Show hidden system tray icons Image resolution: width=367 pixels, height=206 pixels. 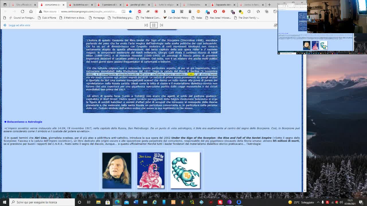tap(318, 202)
